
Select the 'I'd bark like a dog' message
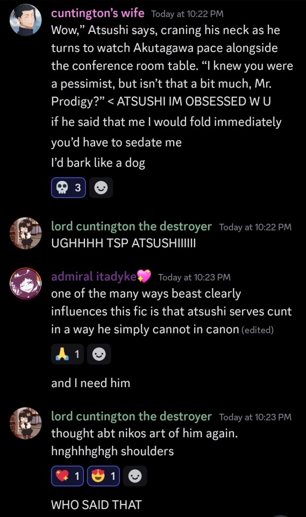(98, 163)
